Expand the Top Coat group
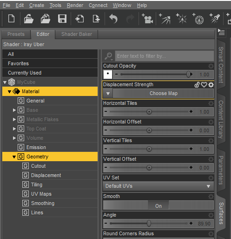The height and width of the screenshot is (239, 231). [x=14, y=129]
